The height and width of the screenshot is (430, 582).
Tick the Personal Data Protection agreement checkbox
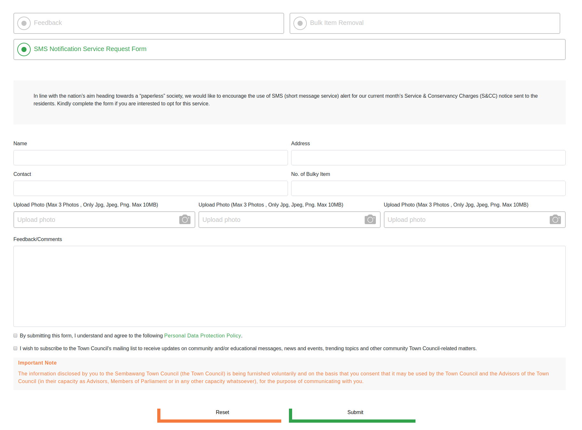point(15,336)
